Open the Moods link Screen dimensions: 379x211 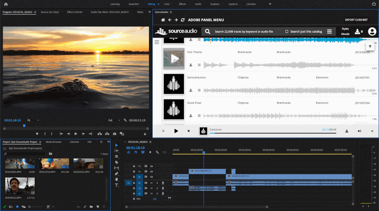tap(345, 34)
